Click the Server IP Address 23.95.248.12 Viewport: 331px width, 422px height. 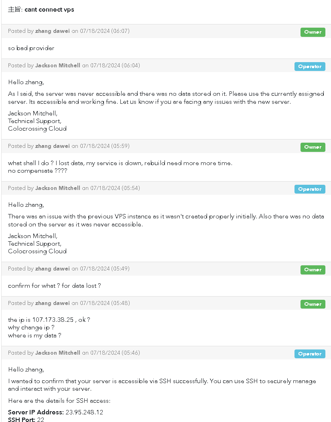pos(84,412)
